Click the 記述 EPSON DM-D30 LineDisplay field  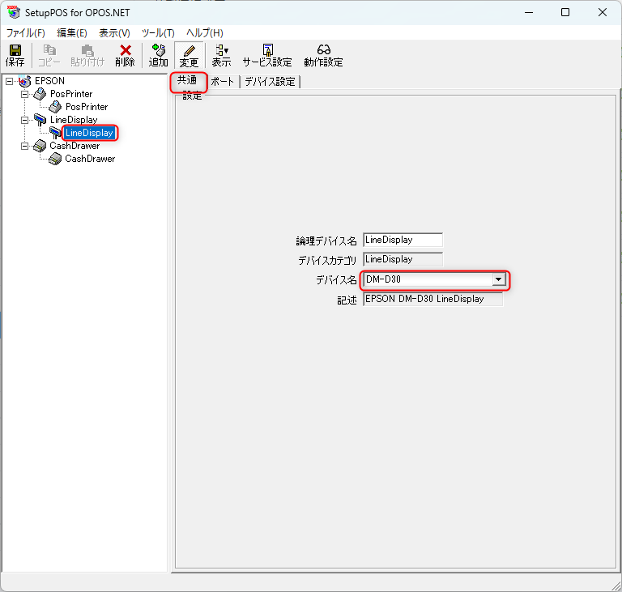pyautogui.click(x=432, y=299)
